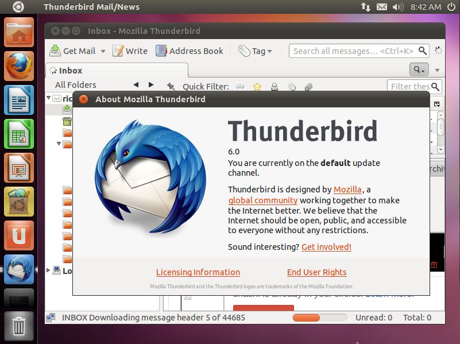
Task: Open the Tag dropdown menu
Action: point(256,51)
